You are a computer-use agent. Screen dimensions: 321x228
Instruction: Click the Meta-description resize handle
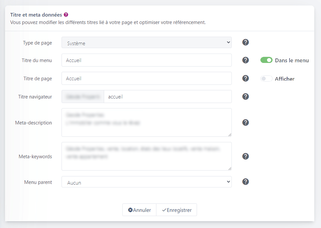(230, 135)
